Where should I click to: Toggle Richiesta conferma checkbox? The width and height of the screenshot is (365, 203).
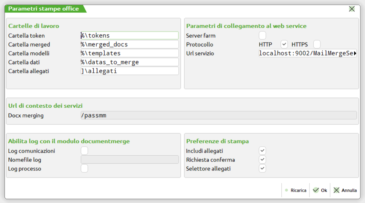click(x=262, y=159)
